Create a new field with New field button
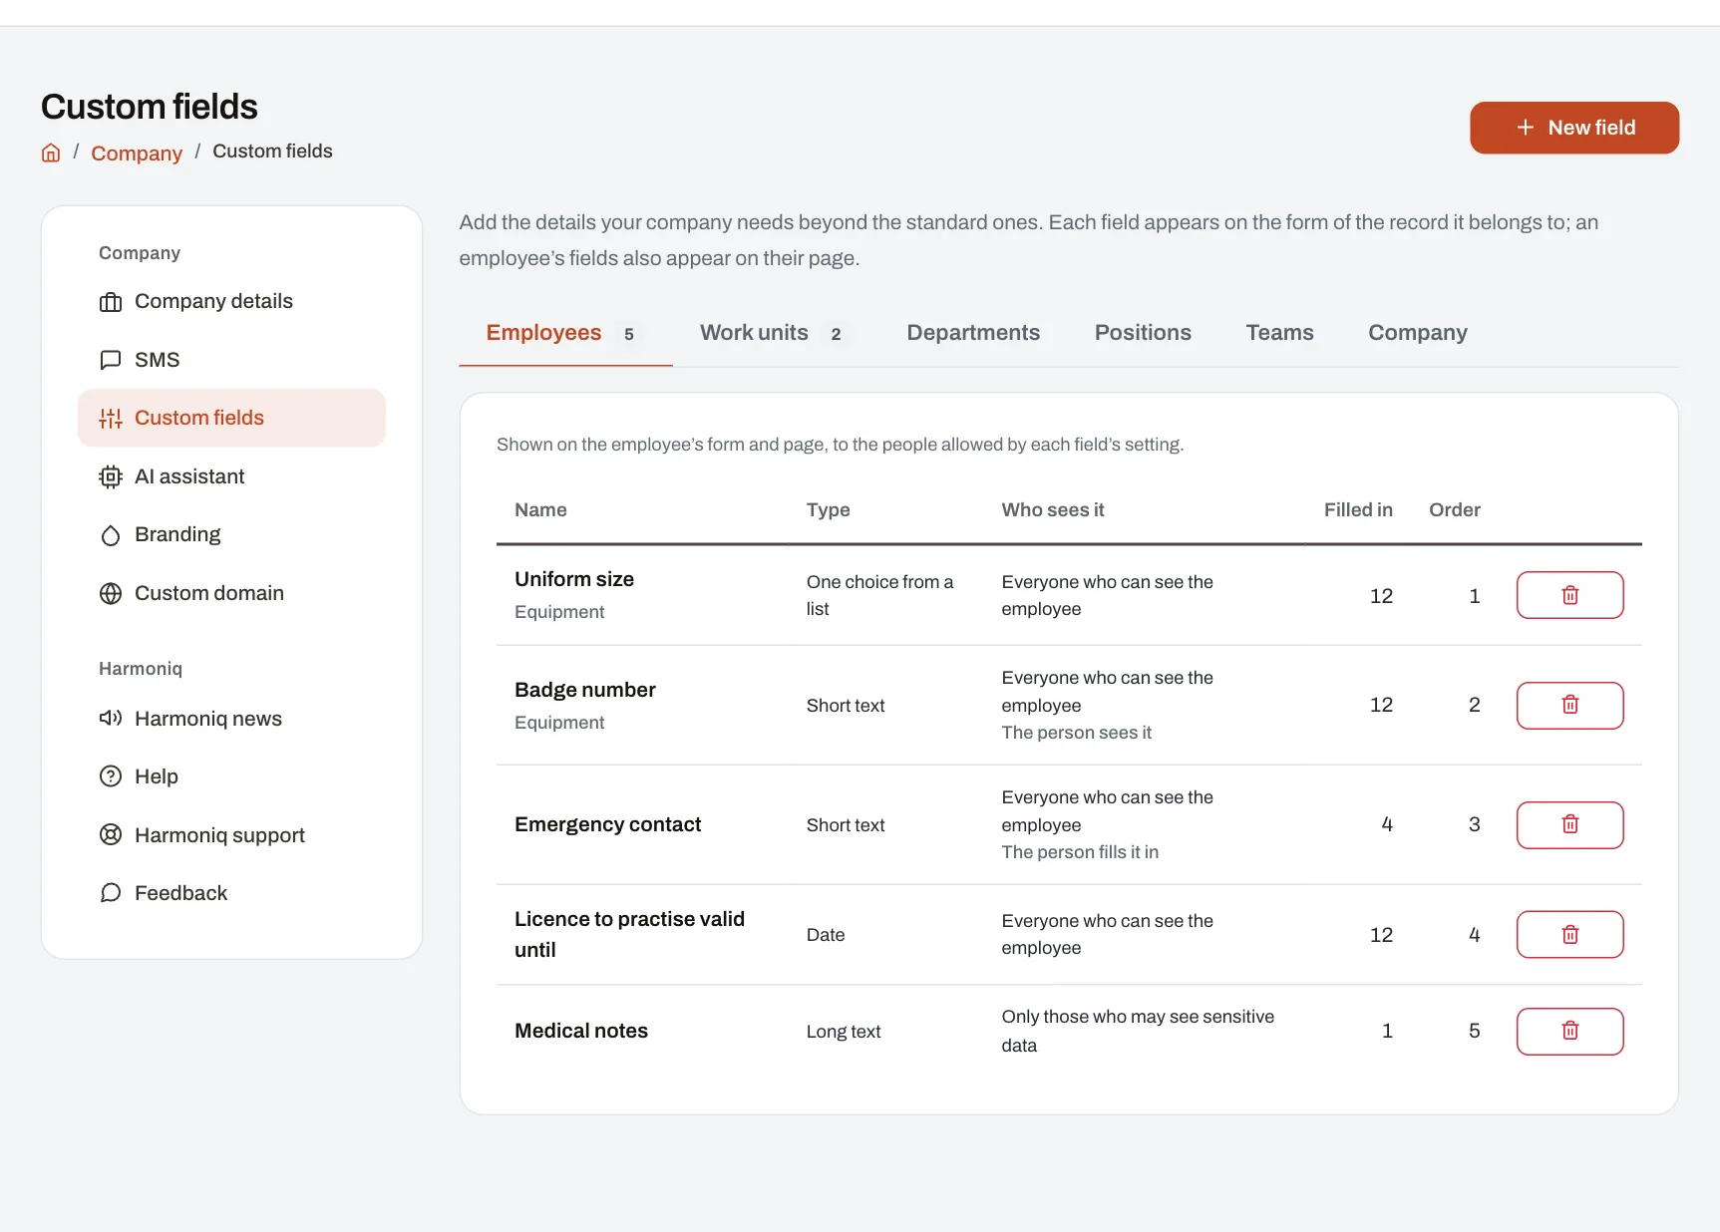Screen dimensions: 1720x1232 [x=1574, y=128]
